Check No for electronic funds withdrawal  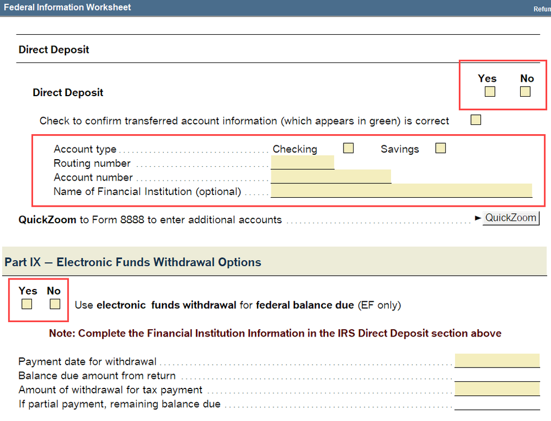point(55,304)
